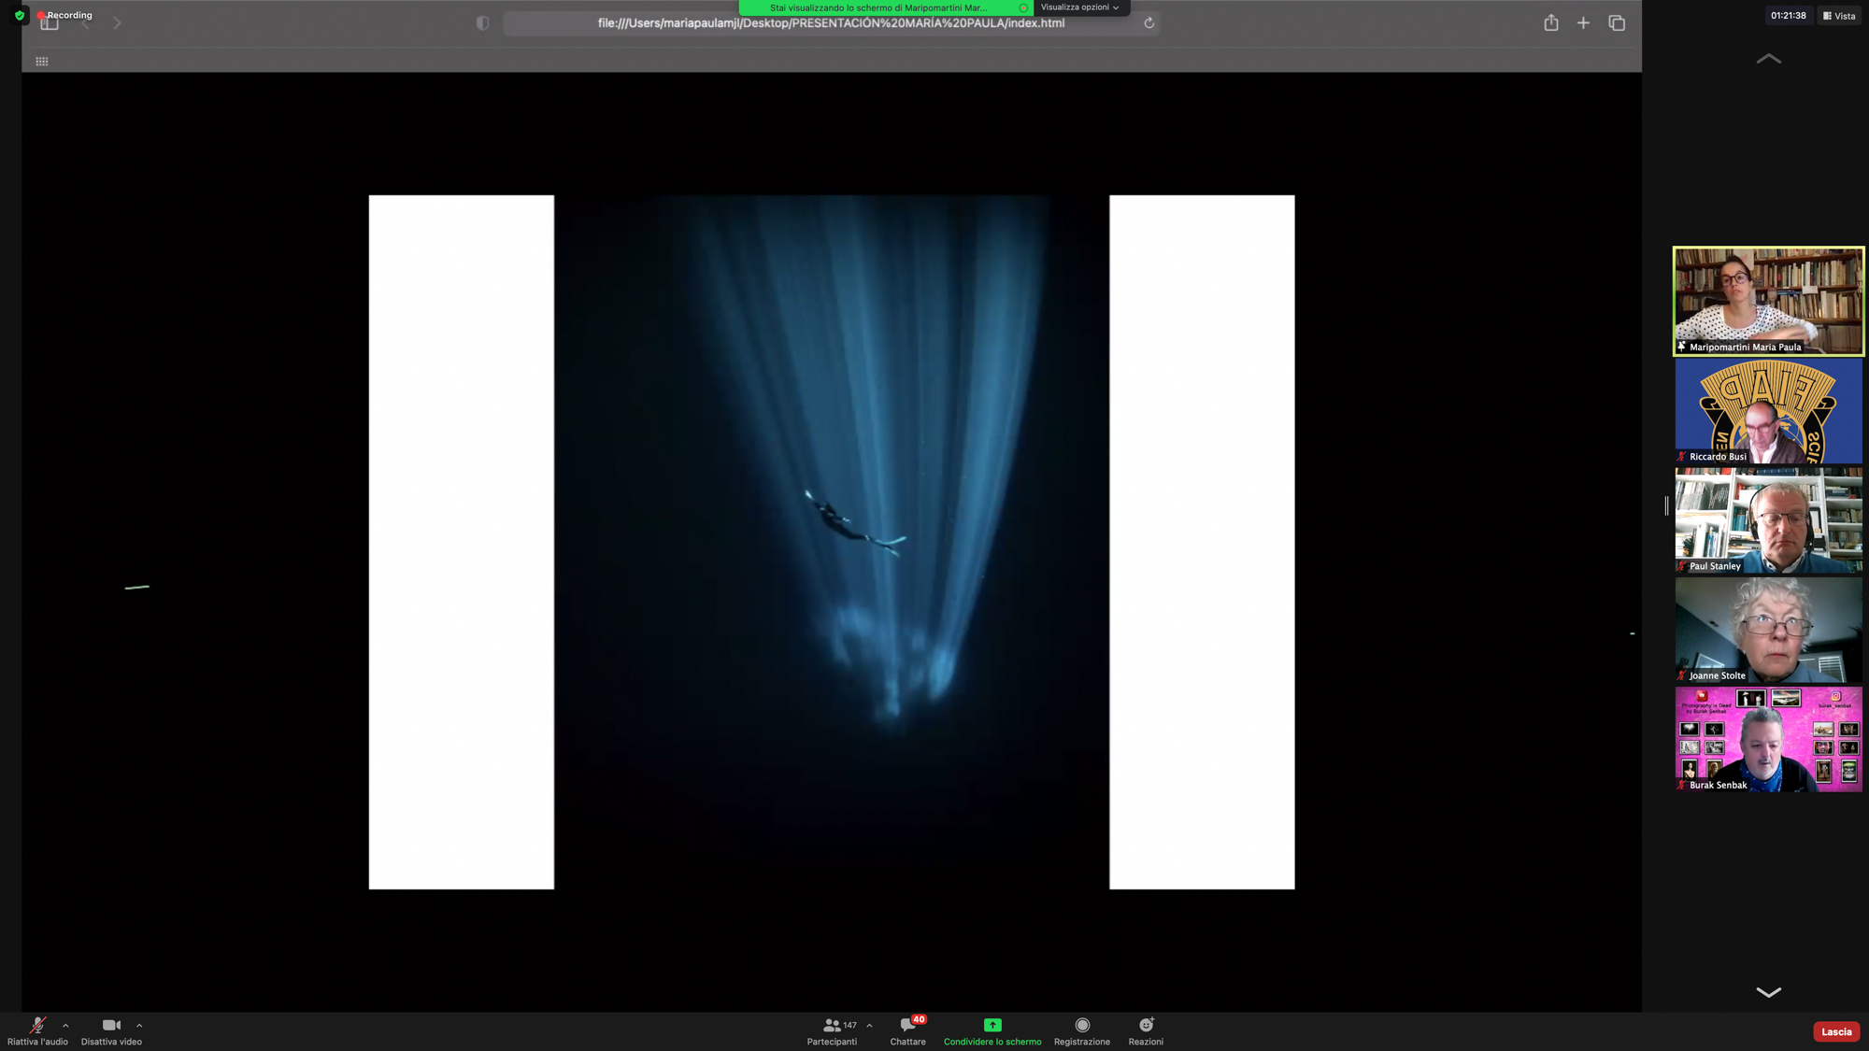Expand video options arrow beside camera
This screenshot has width=1869, height=1051.
pos(139,1026)
